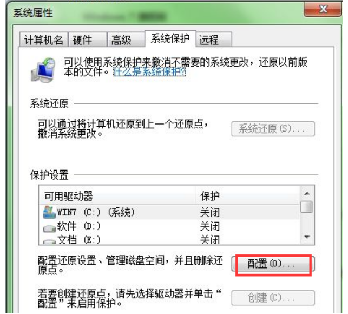Screen dimensions: 348x314
Task: Select the 文档 (E:) drive icon
Action: (49, 241)
